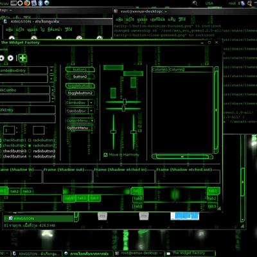
Task: Click button2
Action: click(x=80, y=76)
